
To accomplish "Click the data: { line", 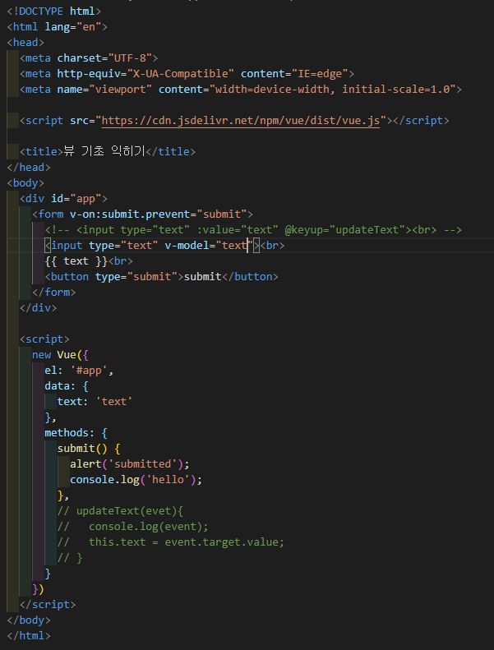I will point(67,386).
